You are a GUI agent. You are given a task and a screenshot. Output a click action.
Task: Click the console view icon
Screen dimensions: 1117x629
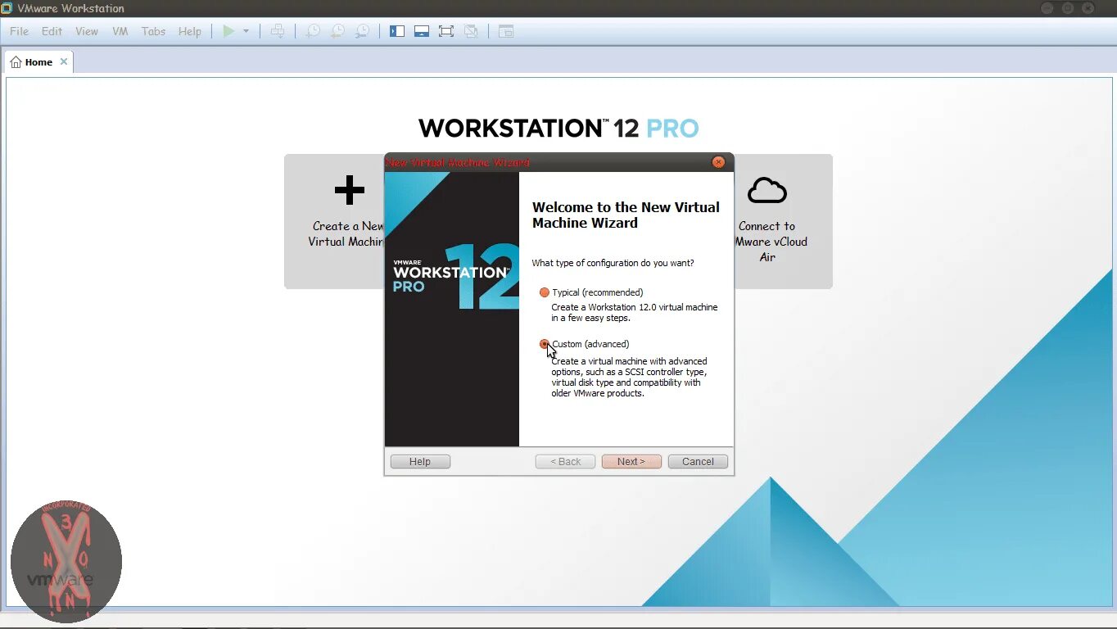pos(506,31)
